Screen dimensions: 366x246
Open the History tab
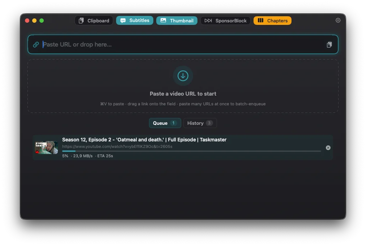(200, 123)
